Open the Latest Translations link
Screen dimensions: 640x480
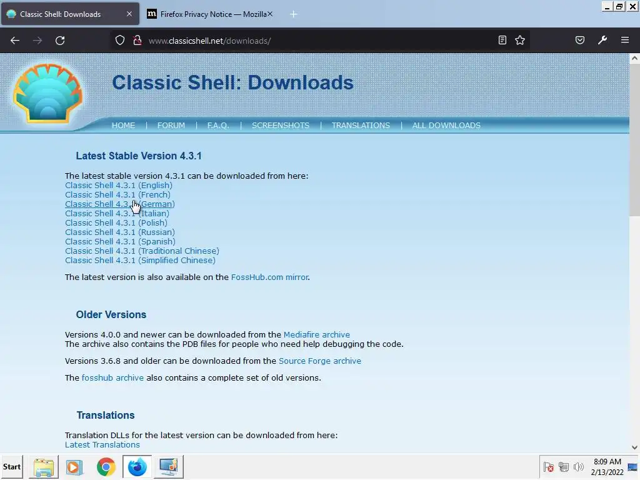pyautogui.click(x=102, y=445)
